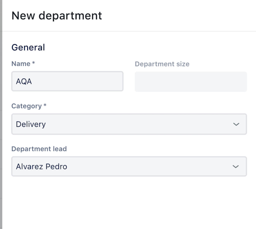
Task: Click the 'Department size' label
Action: (162, 64)
